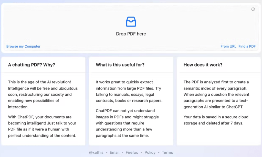Image resolution: width=262 pixels, height=157 pixels.
Task: Click the blue inbox tray upload icon
Action: pyautogui.click(x=131, y=22)
